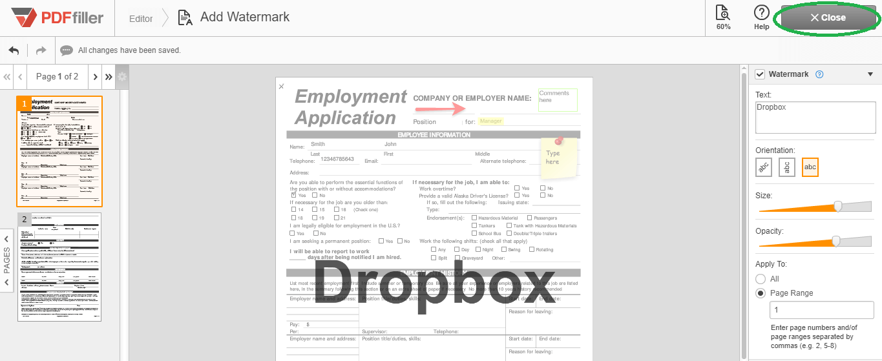This screenshot has width=882, height=361.
Task: Open the 60% zoom control
Action: point(723,18)
